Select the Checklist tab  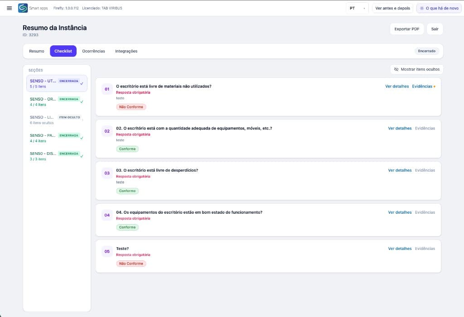coord(63,51)
